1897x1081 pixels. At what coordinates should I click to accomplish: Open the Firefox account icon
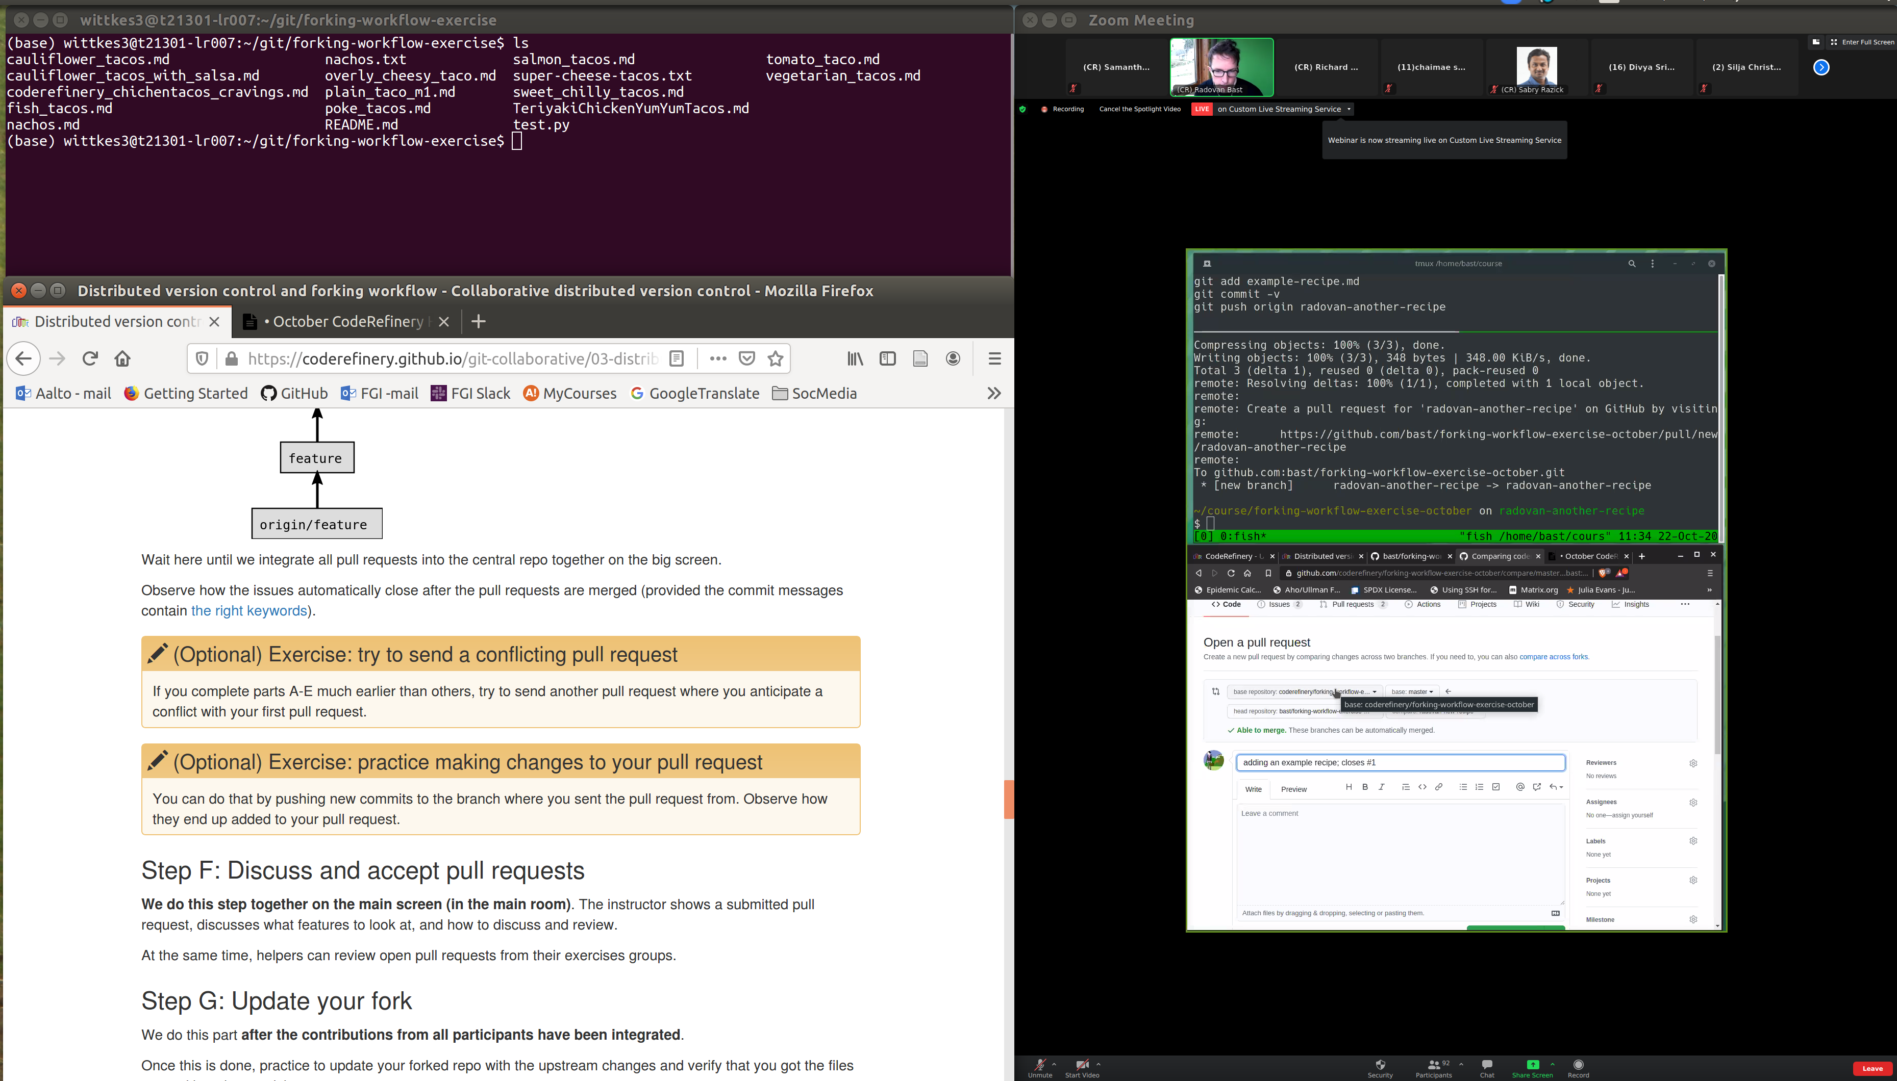[953, 358]
